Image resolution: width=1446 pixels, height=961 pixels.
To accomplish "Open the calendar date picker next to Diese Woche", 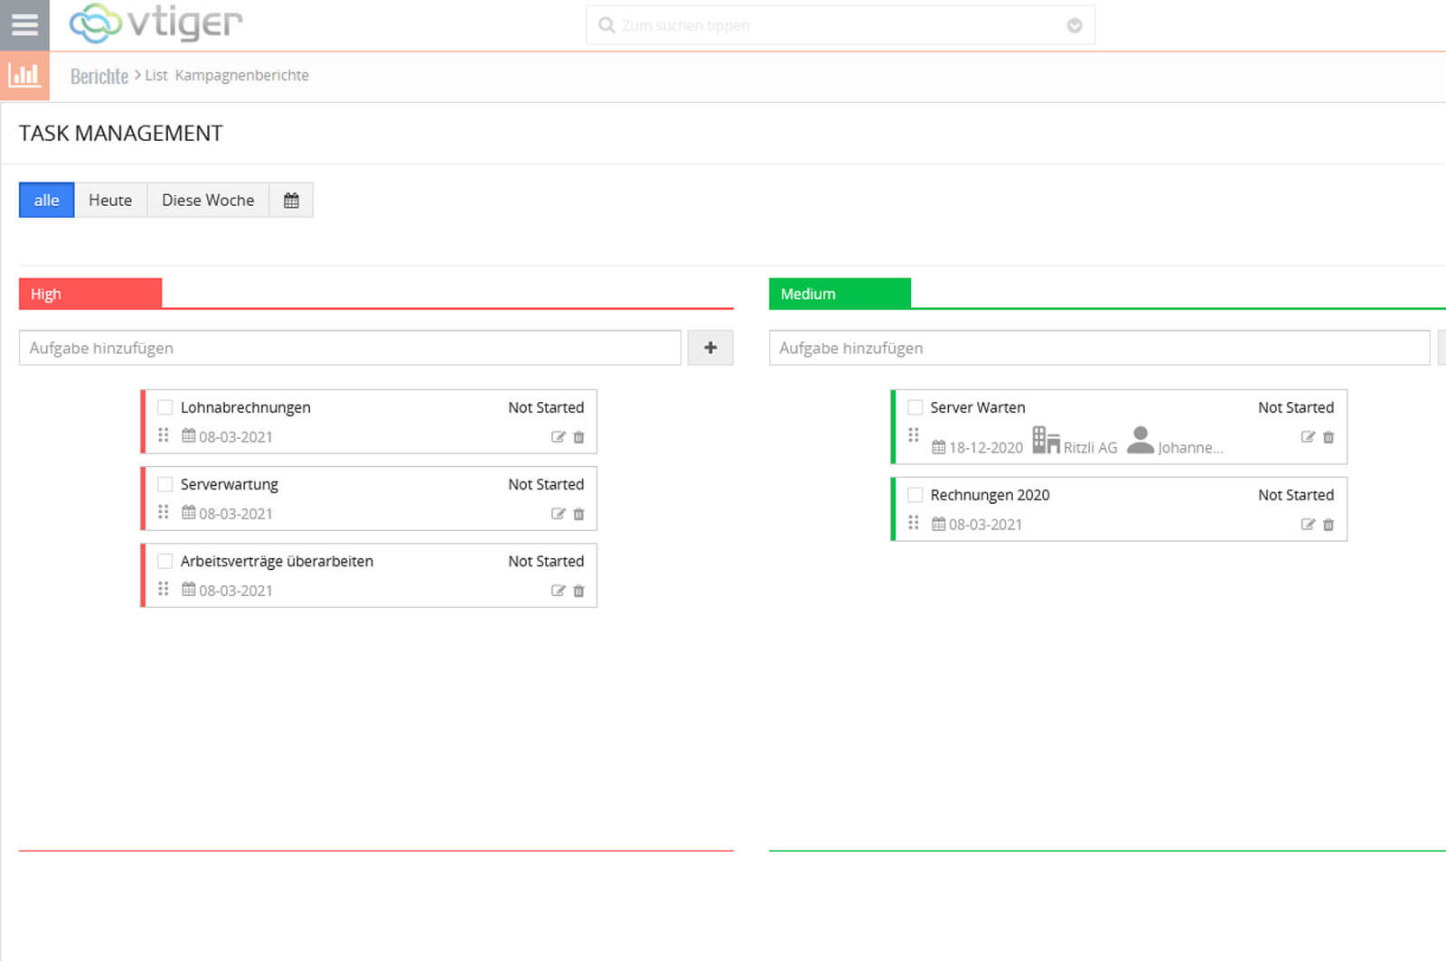I will coord(291,200).
